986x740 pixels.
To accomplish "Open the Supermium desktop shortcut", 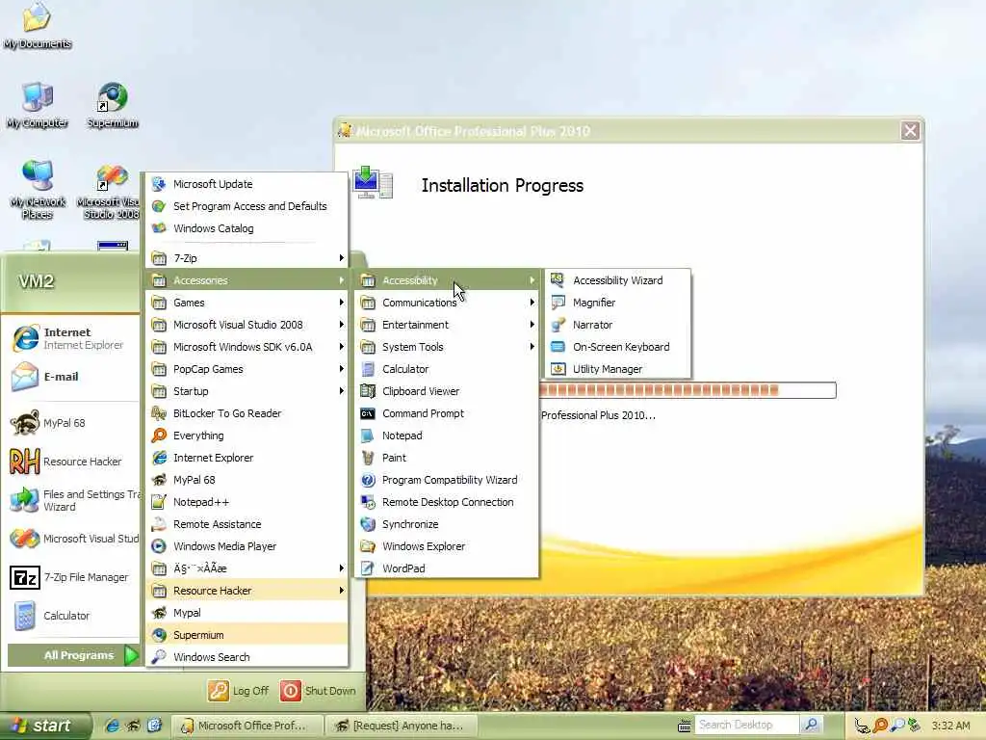I will click(x=113, y=104).
